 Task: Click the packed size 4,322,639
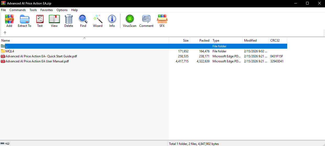click(x=203, y=61)
